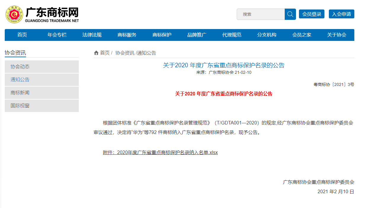
Task: Navigate to 品牌推广 section
Action: coord(197,35)
